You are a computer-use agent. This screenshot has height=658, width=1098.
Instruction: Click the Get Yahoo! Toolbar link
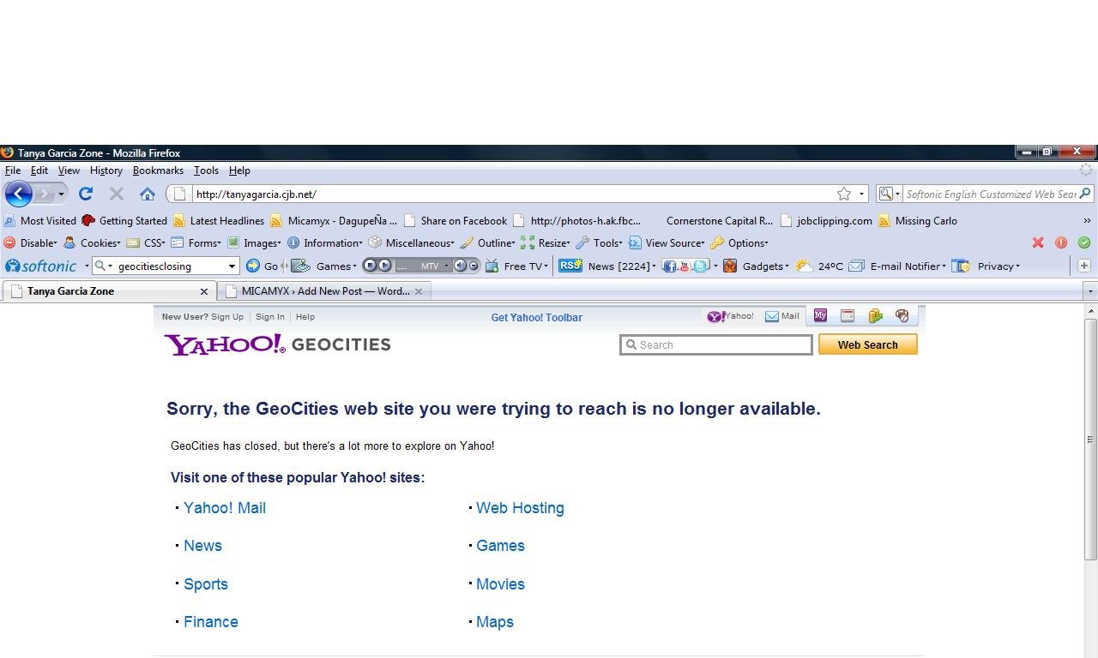point(537,317)
